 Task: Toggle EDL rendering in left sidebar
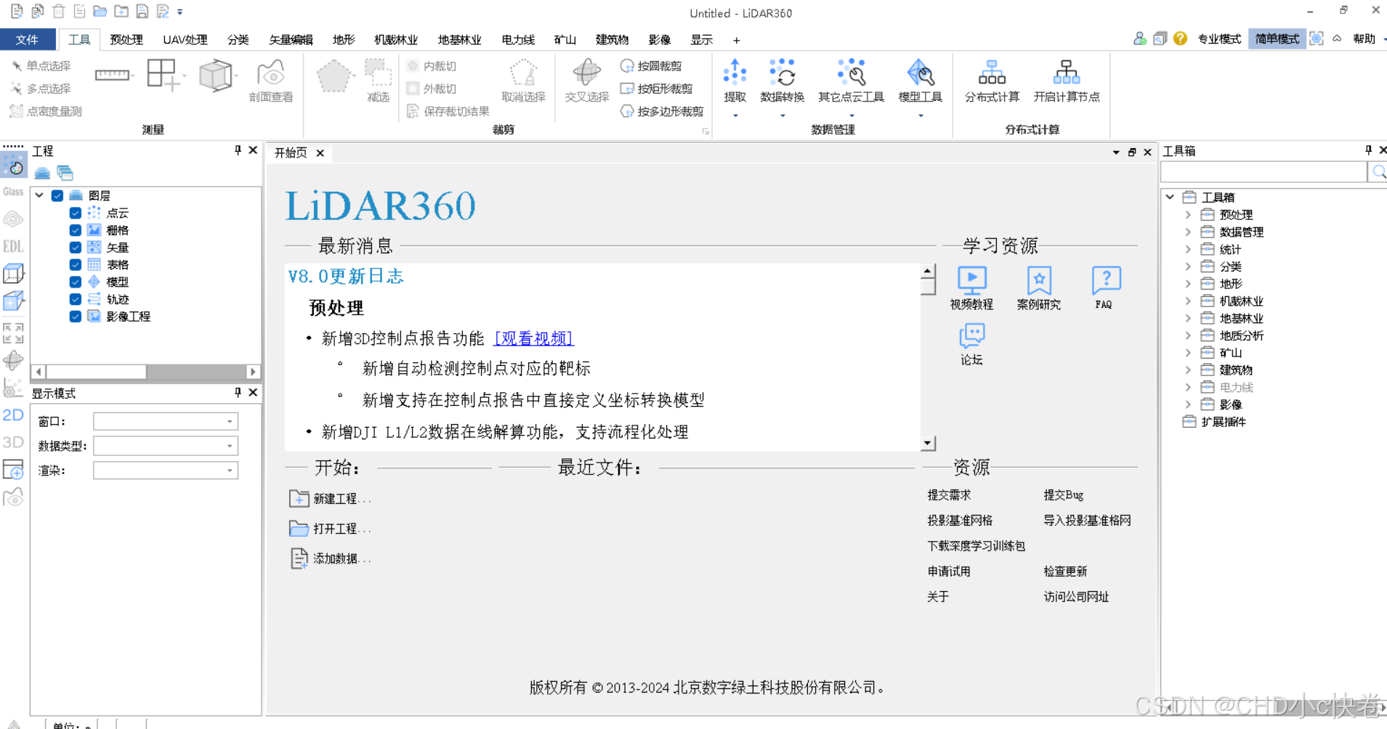click(13, 246)
